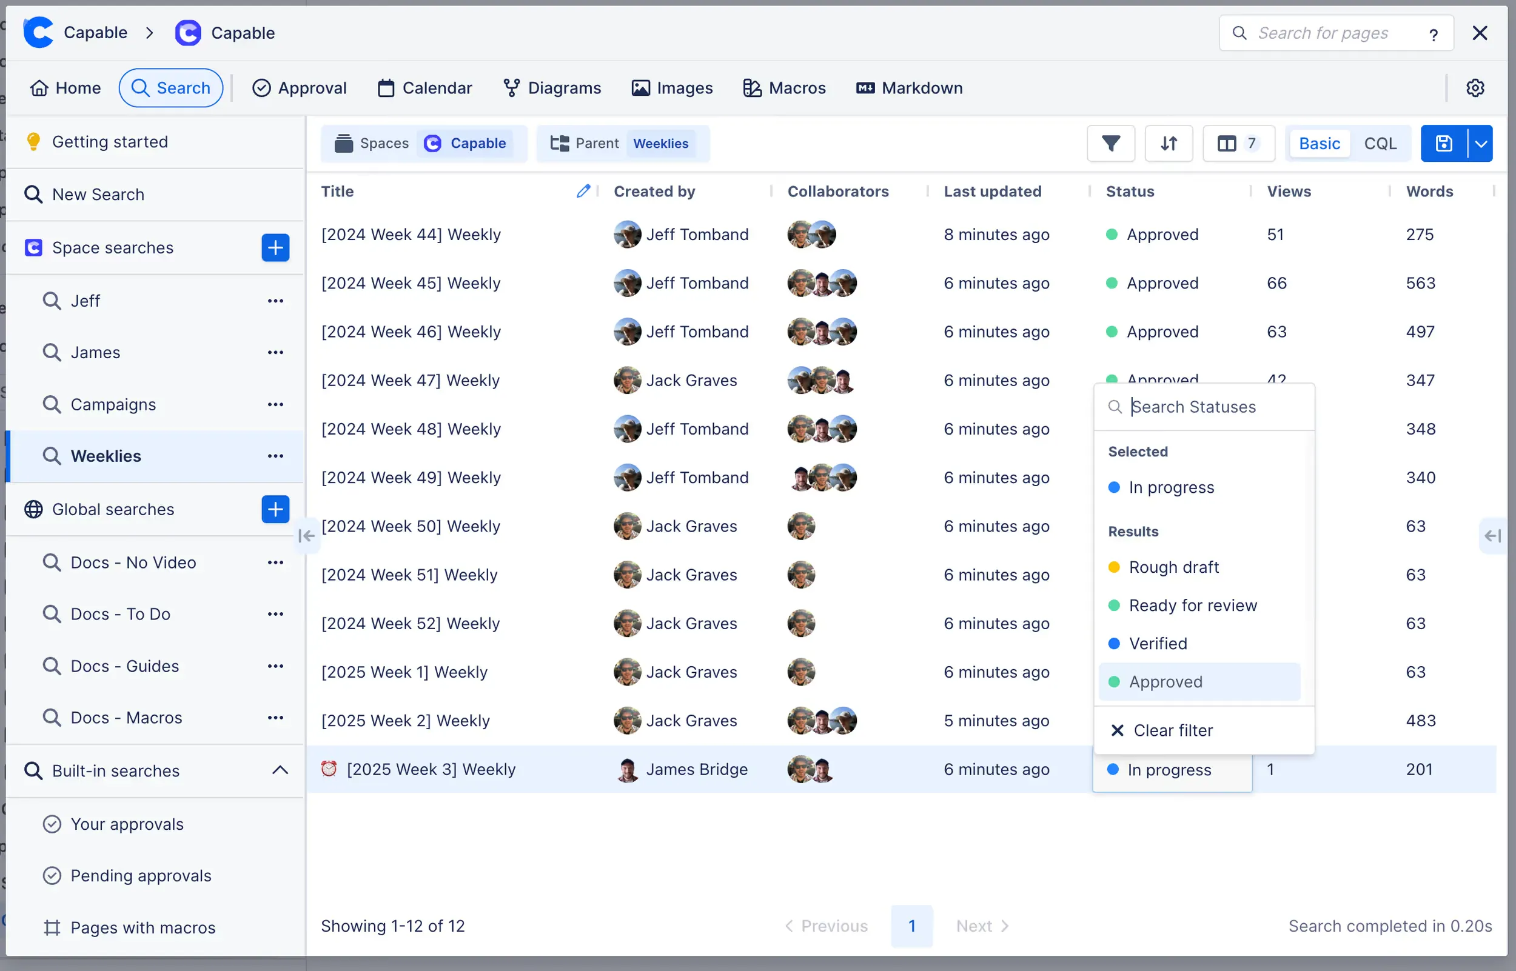Click Clear filter in status menu
Image resolution: width=1516 pixels, height=971 pixels.
pyautogui.click(x=1204, y=730)
